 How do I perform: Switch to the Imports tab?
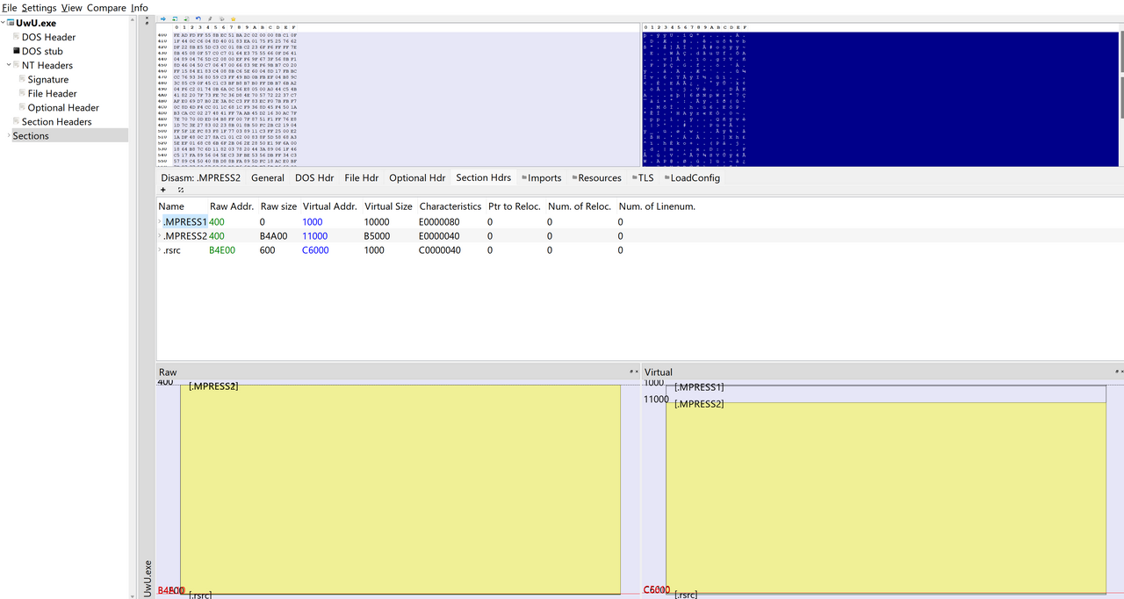[x=541, y=177]
